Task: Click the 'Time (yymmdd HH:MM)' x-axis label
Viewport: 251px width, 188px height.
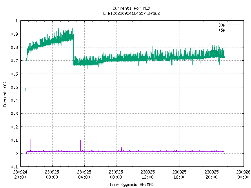Action: click(131, 184)
